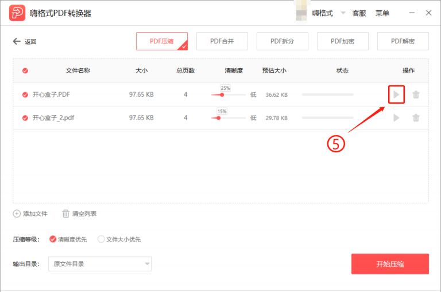Viewport: 441px width, 292px height.
Task: Click the file name 开心盒子_2.pdf
Action: pos(53,118)
